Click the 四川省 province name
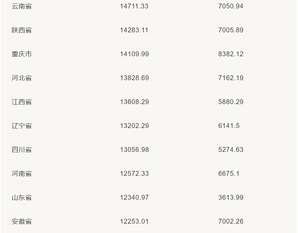Image resolution: width=298 pixels, height=233 pixels. (x=22, y=150)
